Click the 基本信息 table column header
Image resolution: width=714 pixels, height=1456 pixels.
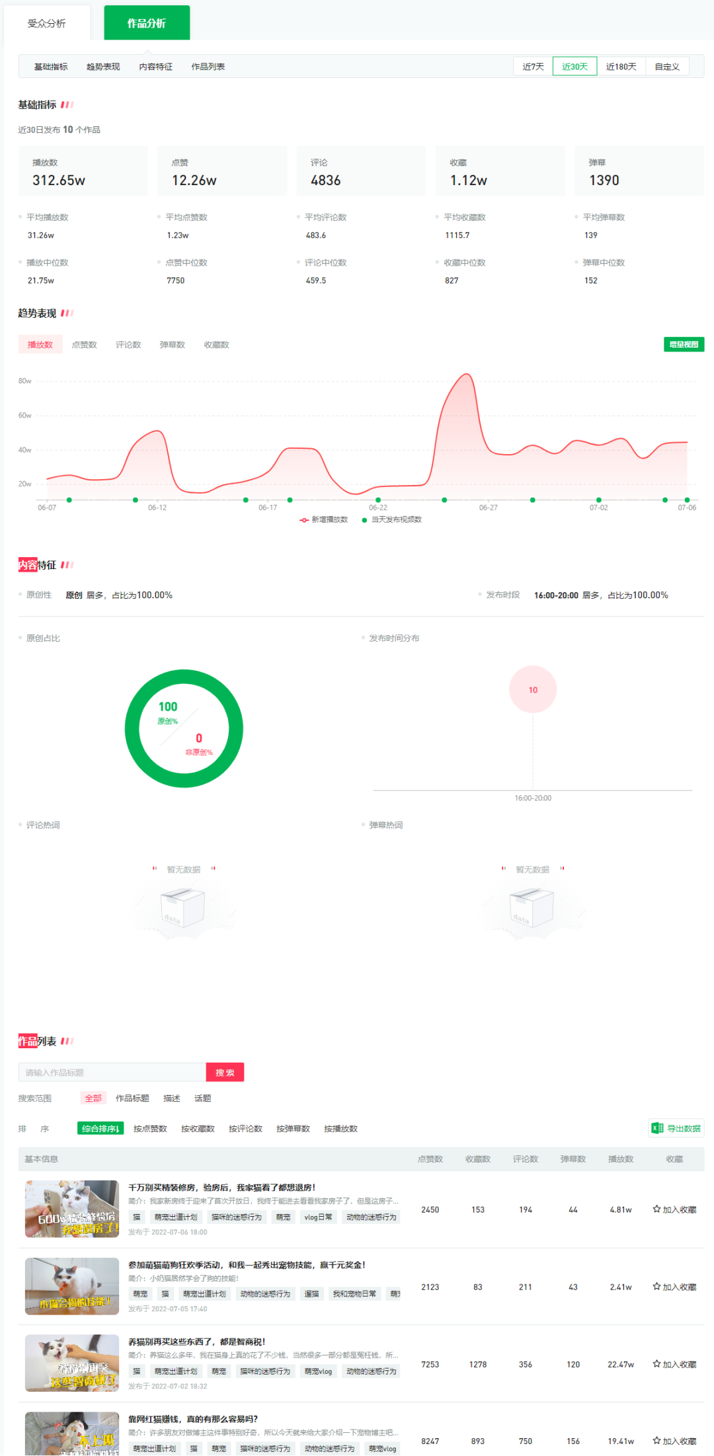click(x=41, y=1159)
